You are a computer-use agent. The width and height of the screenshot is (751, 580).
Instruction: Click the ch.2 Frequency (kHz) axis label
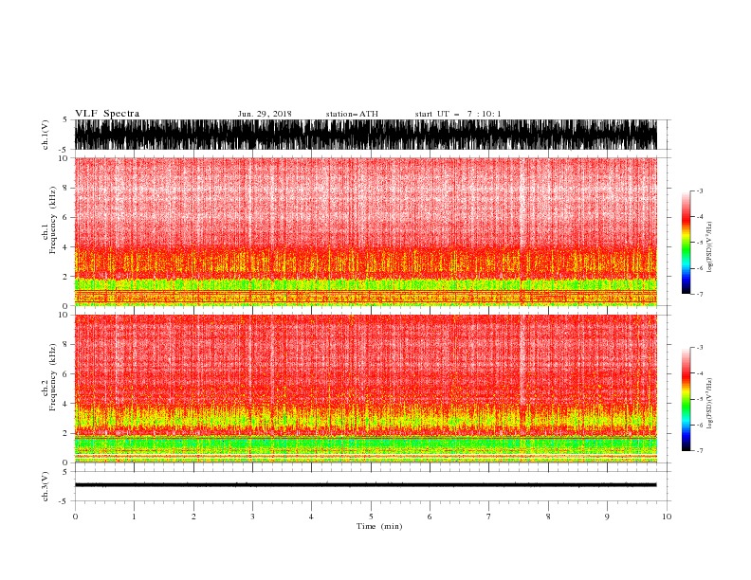(x=49, y=377)
